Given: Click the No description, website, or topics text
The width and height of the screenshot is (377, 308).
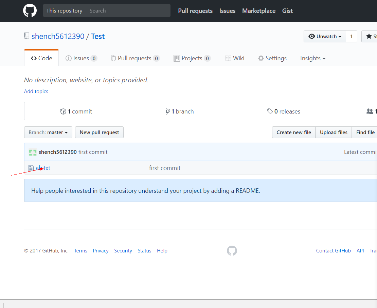Looking at the screenshot, I should pyautogui.click(x=86, y=80).
